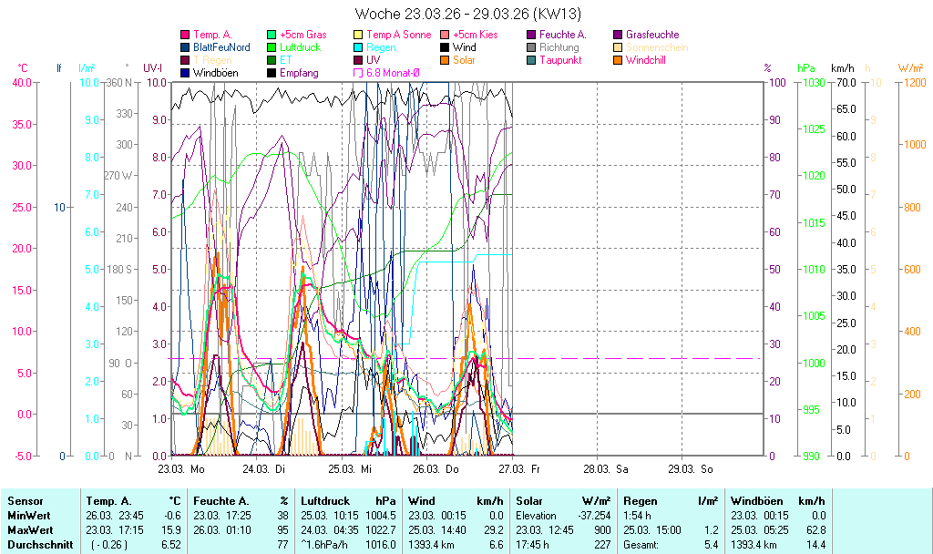
Task: Click the BlattFeuNord legend label
Action: click(x=221, y=47)
